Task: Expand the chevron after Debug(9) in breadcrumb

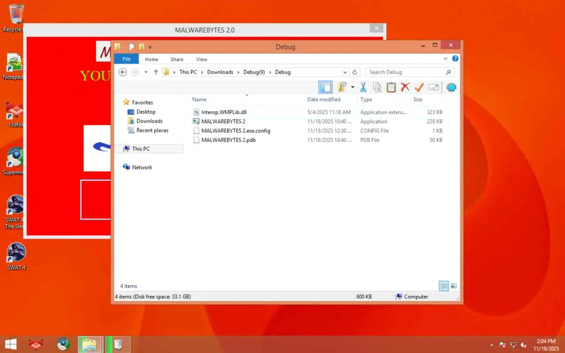Action: 270,72
